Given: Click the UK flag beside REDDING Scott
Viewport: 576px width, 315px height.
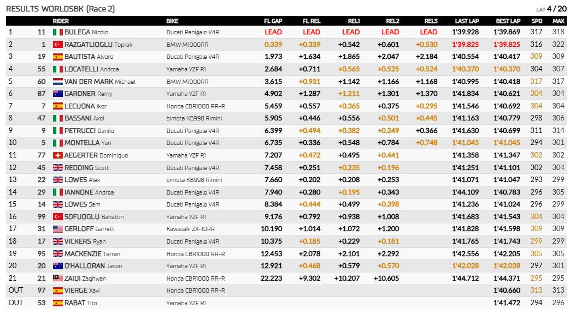Looking at the screenshot, I should (58, 168).
